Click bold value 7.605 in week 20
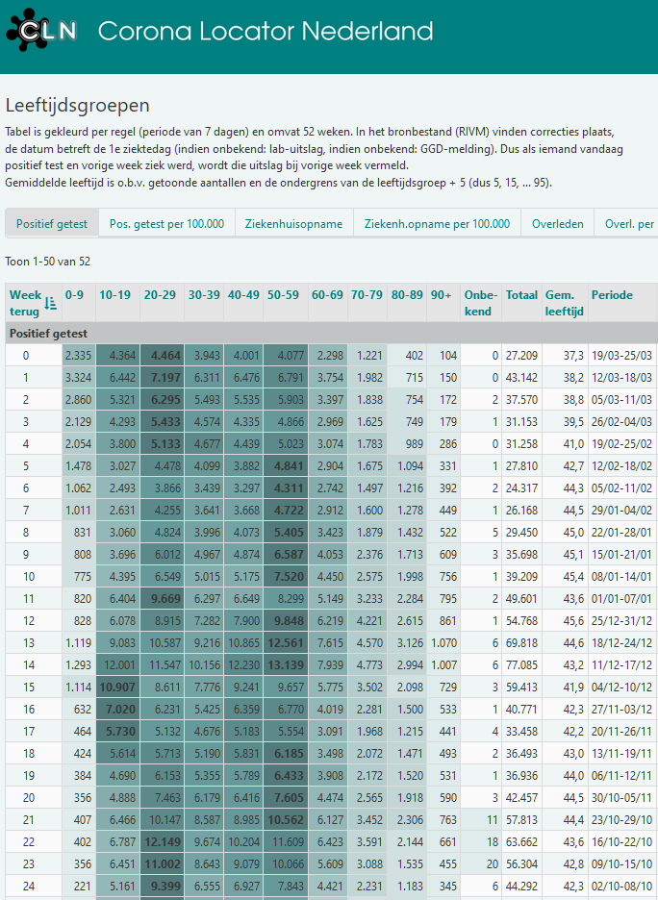The height and width of the screenshot is (900, 658). coord(286,797)
